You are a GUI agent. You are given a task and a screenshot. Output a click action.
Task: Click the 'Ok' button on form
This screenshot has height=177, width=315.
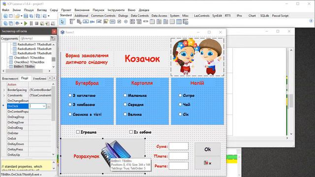tap(207, 149)
